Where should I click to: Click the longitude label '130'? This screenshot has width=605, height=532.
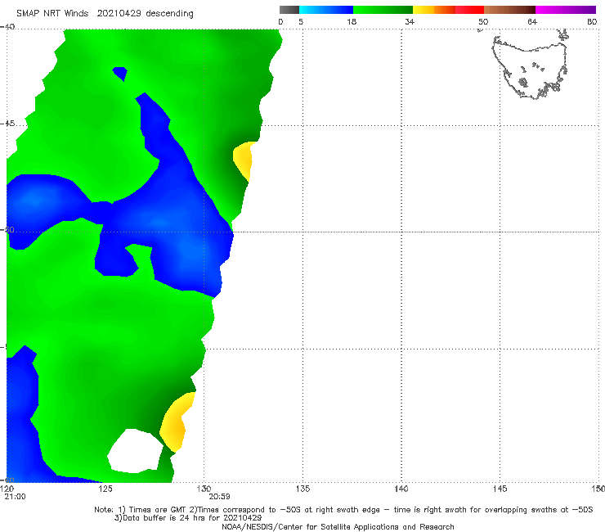[204, 489]
